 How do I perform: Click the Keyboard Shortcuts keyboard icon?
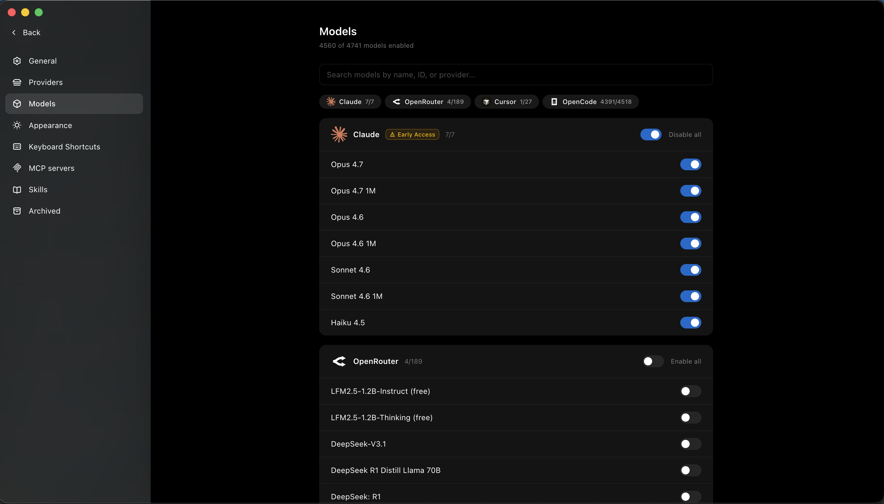coord(17,147)
